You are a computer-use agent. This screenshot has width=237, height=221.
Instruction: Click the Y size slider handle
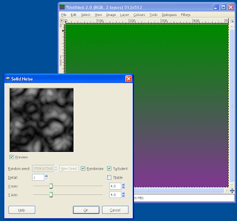[51, 194]
